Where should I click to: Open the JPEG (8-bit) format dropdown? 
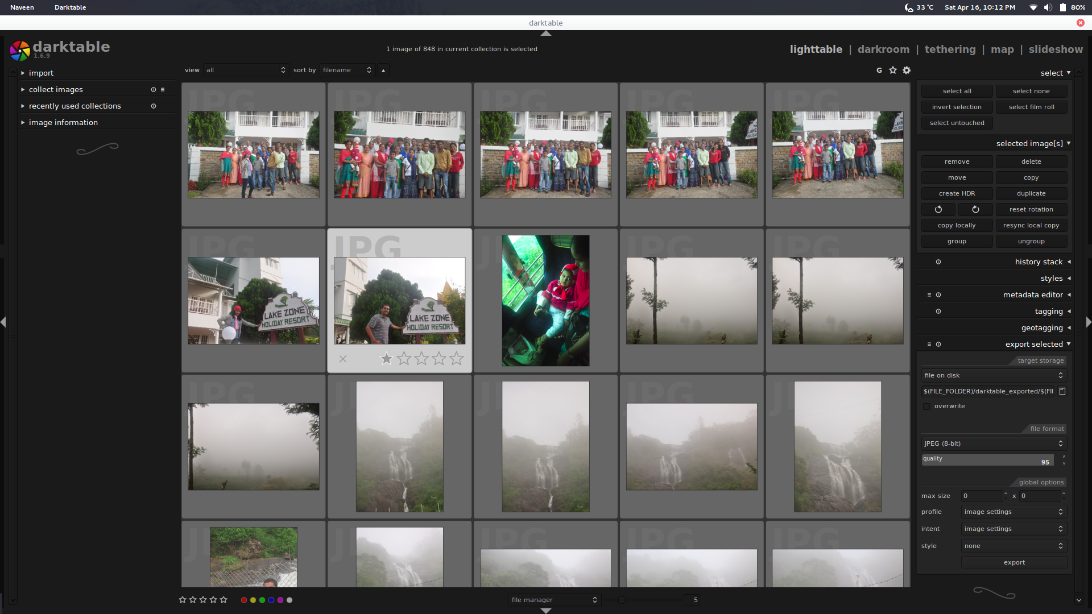[x=994, y=443]
